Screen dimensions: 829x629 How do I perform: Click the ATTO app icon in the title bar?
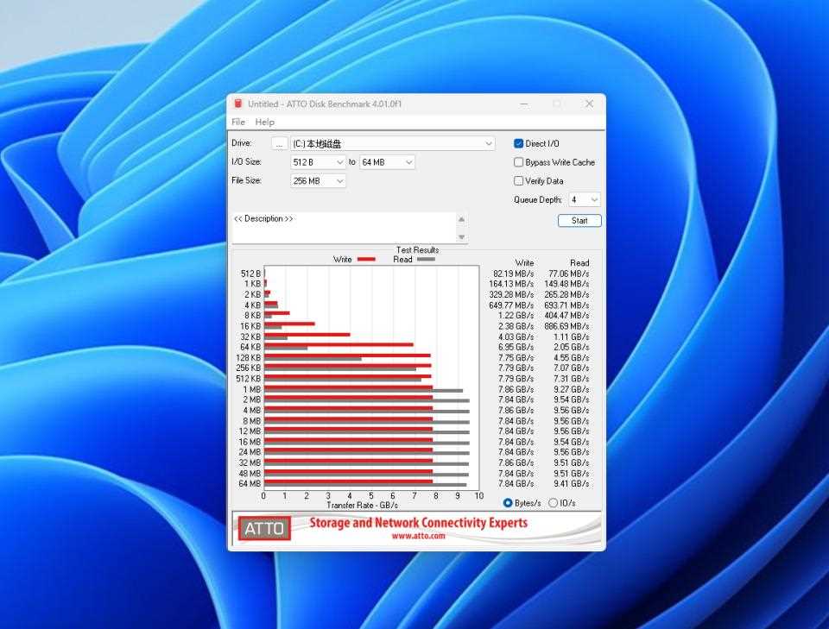(x=237, y=104)
